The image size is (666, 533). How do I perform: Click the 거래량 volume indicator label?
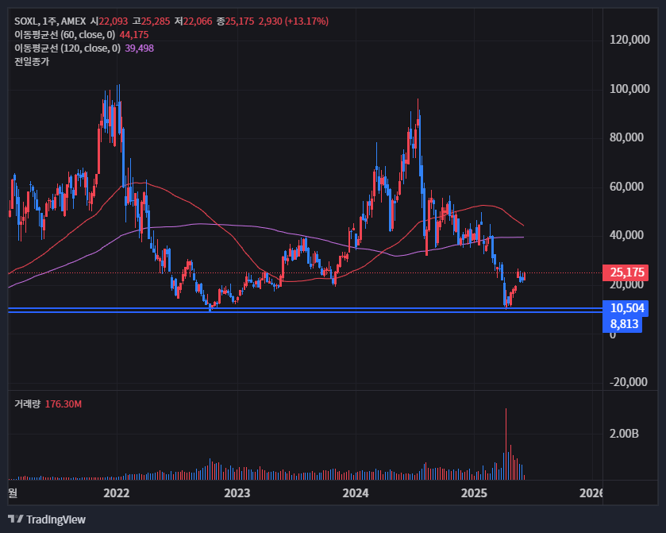[27, 404]
